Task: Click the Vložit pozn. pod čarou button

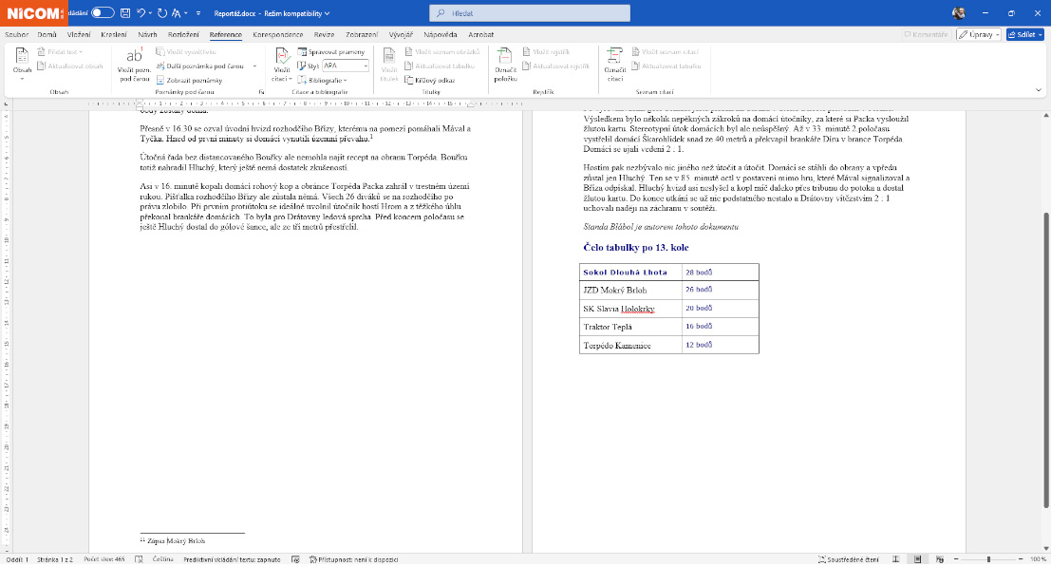Action: click(x=134, y=65)
